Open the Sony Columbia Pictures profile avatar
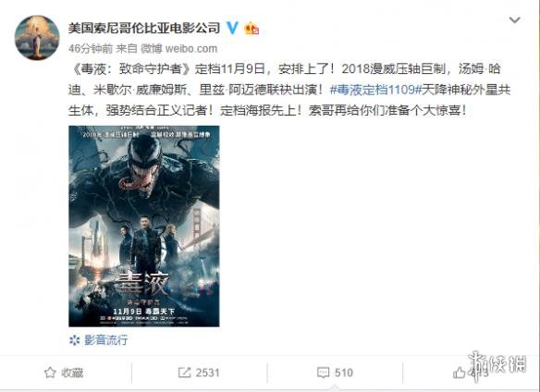The width and height of the screenshot is (540, 392). coord(37,38)
